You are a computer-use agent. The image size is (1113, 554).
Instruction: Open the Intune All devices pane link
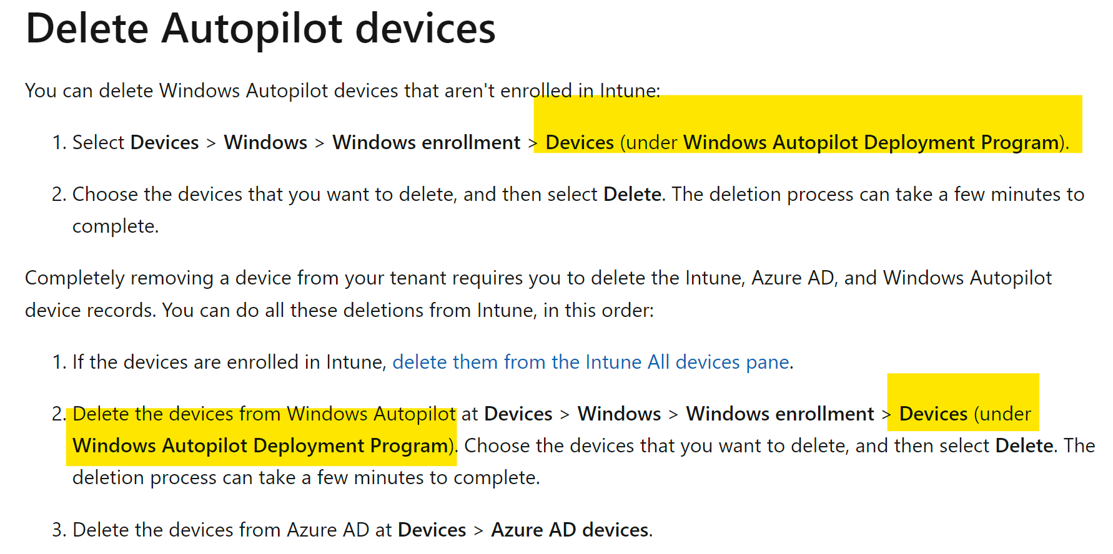point(591,362)
